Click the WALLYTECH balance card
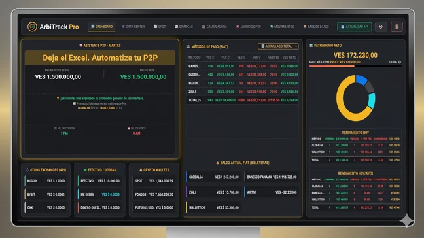Image resolution: width=424 pixels, height=238 pixels. (x=213, y=207)
